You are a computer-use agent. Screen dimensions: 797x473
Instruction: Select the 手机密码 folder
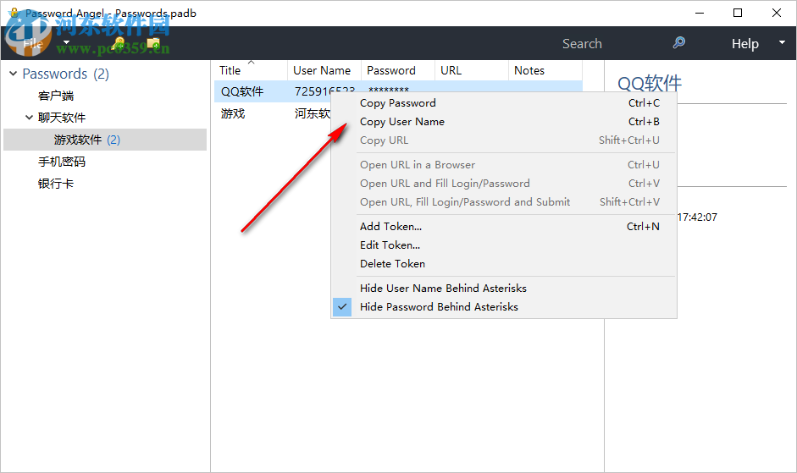[62, 162]
